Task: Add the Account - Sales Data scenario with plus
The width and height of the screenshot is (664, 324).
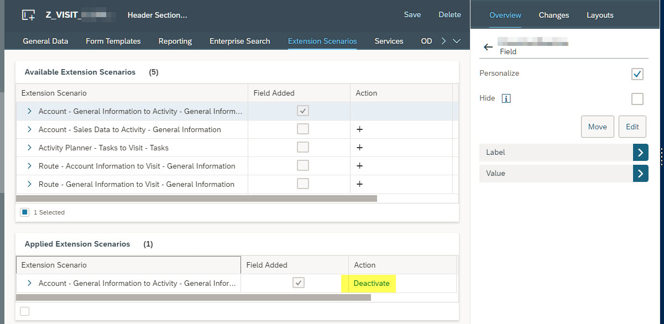Action: tap(359, 129)
